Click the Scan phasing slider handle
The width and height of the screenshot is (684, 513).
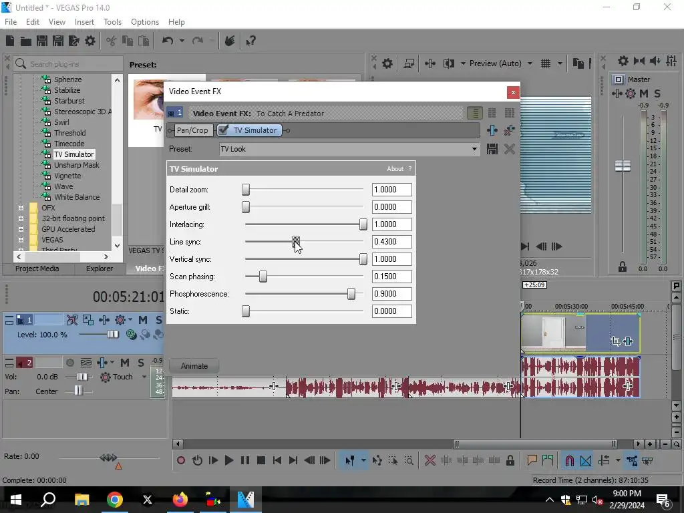pos(263,277)
